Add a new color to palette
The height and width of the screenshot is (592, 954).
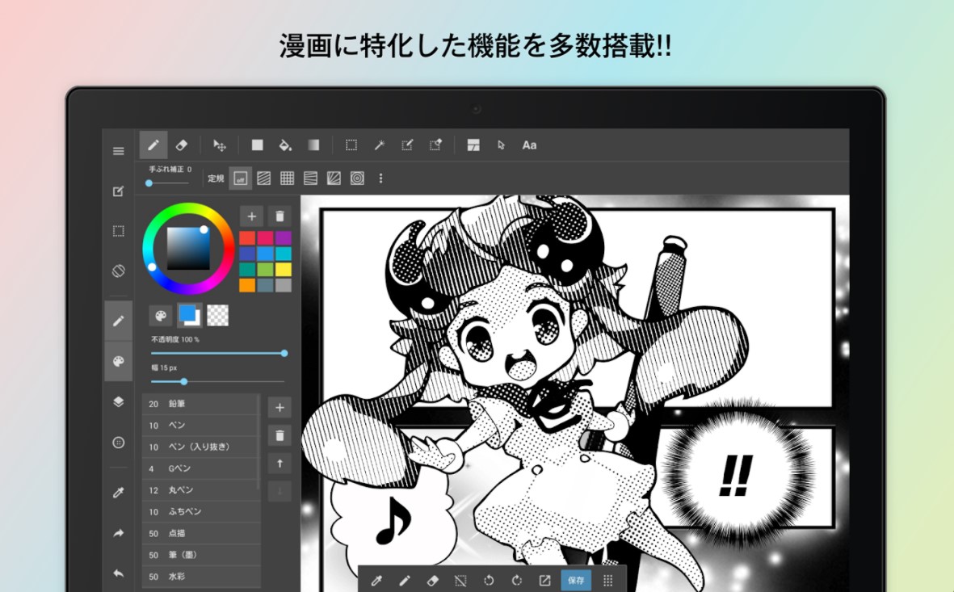[252, 216]
